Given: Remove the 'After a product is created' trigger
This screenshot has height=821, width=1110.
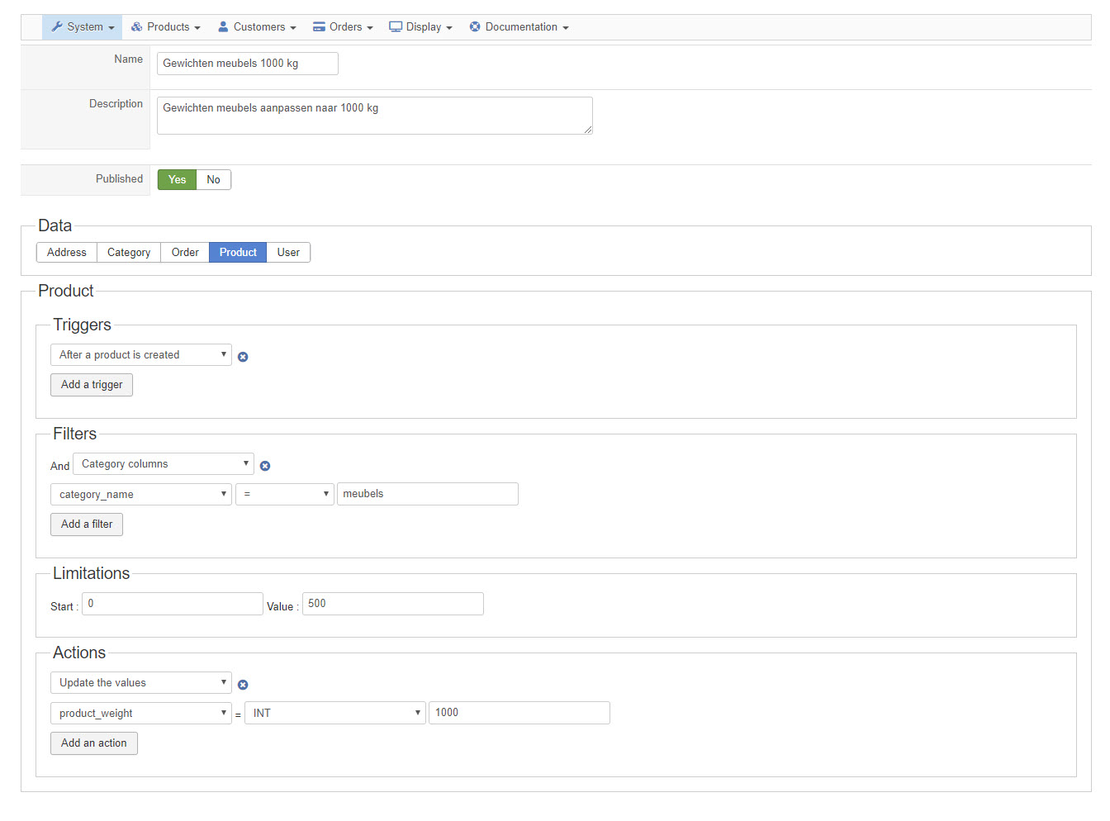Looking at the screenshot, I should coord(243,357).
